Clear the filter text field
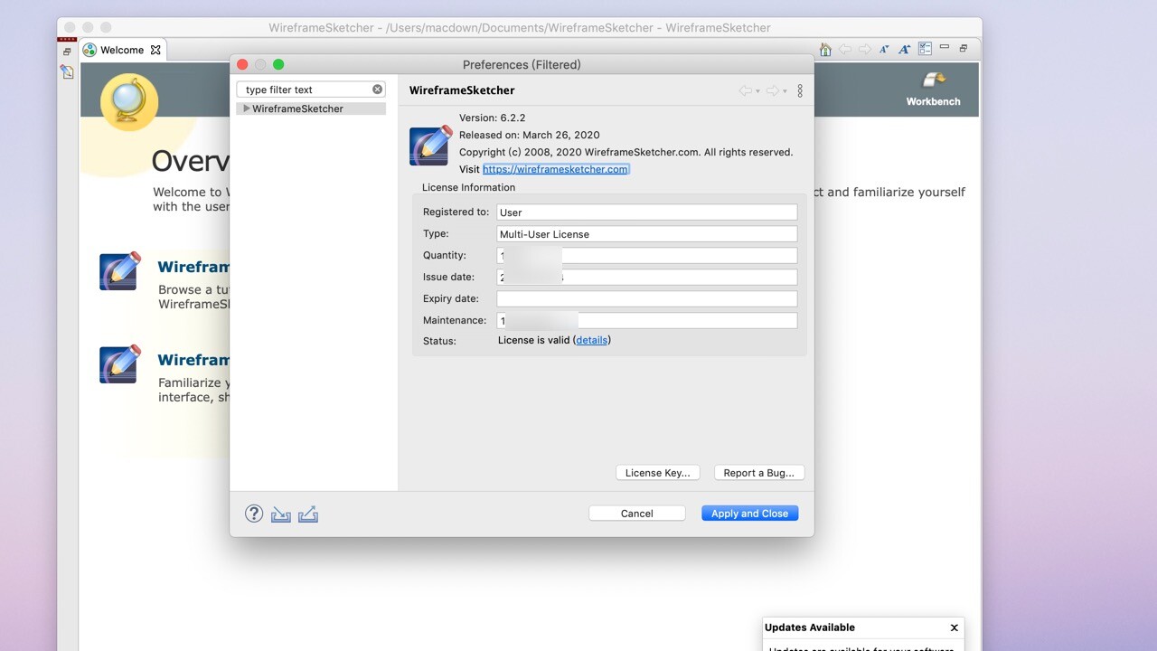 click(x=378, y=90)
